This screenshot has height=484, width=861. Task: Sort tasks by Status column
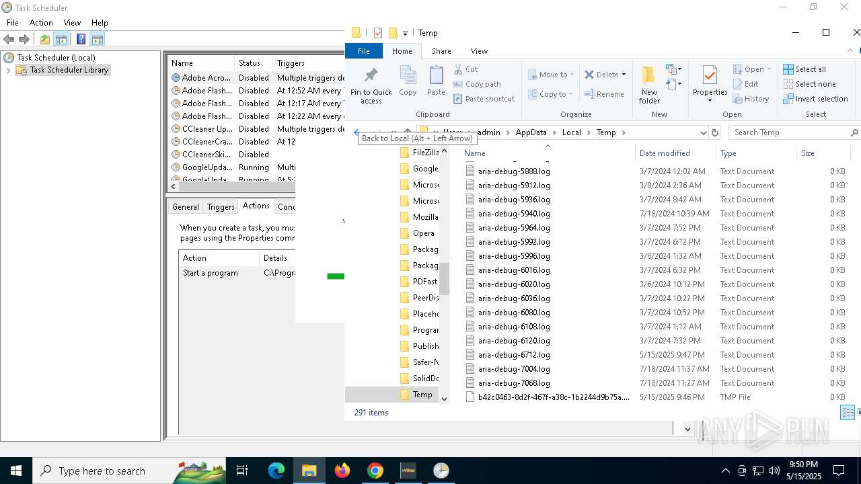(254, 63)
